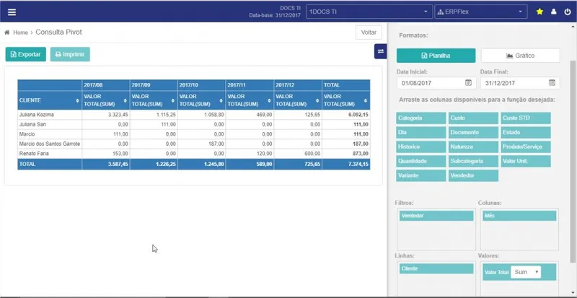577x298 pixels.
Task: Open the Data Inicial calendar icon
Action: (x=468, y=83)
